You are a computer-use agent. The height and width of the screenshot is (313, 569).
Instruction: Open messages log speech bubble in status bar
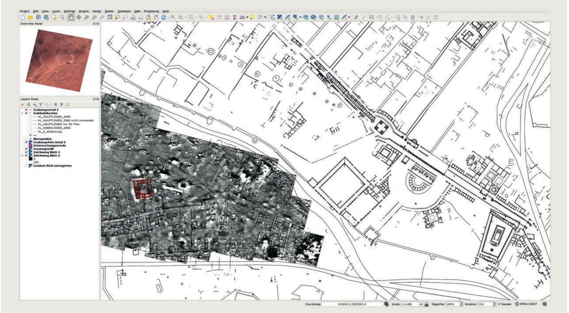click(545, 304)
